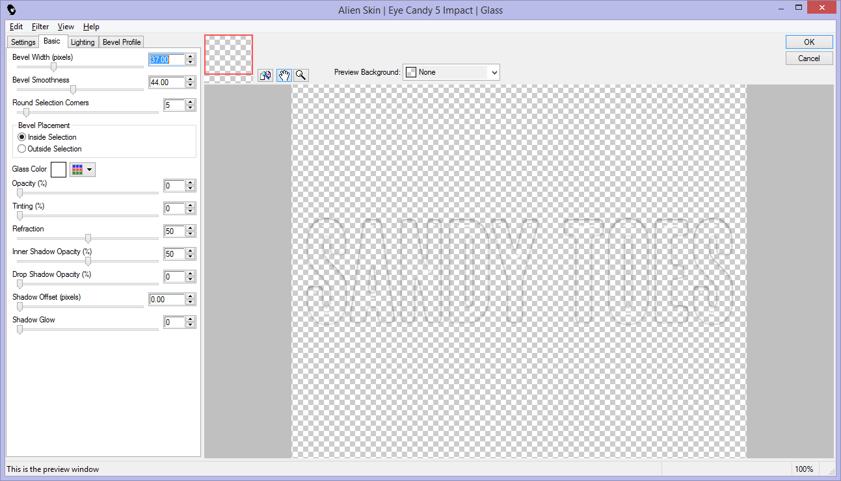Screen dimensions: 841x481
Task: Click the navigator thumbnail preview
Action: 228,55
